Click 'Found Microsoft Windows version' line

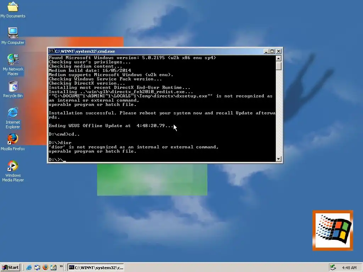coord(132,58)
